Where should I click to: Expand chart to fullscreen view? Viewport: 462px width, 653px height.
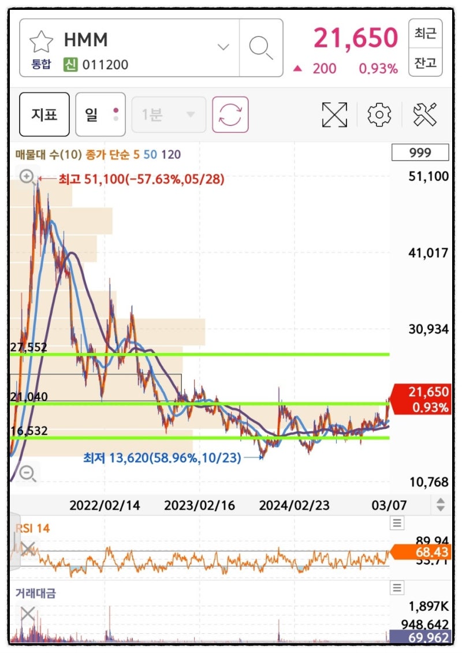tap(334, 114)
